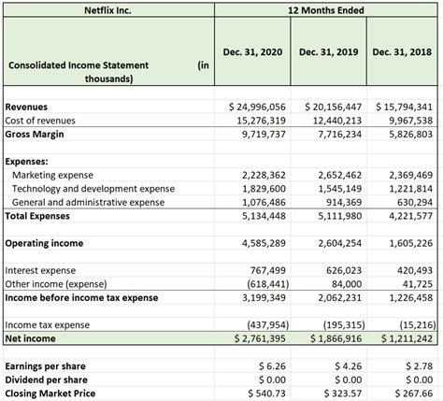Click the 2020 Revenues value $24,996,056

click(x=257, y=107)
